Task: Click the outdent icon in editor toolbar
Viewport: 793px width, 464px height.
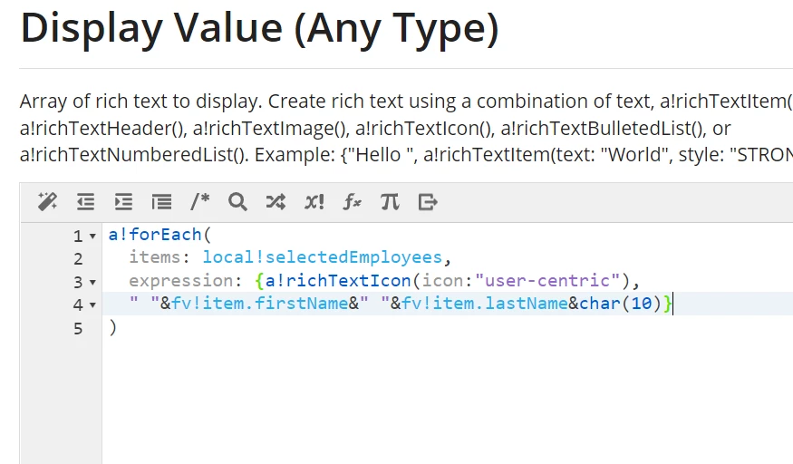Action: pos(85,202)
